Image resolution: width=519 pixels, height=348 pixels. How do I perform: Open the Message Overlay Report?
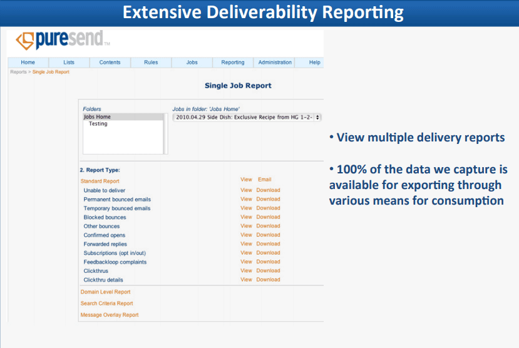(x=110, y=315)
